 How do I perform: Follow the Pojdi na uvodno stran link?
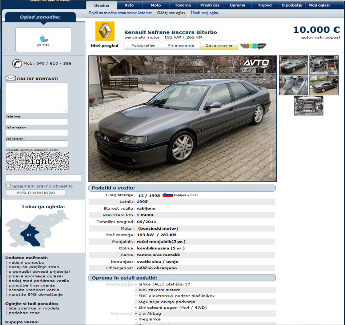120,13
